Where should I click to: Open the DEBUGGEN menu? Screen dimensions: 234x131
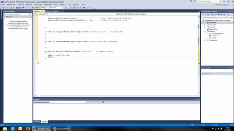[x=48, y=5]
